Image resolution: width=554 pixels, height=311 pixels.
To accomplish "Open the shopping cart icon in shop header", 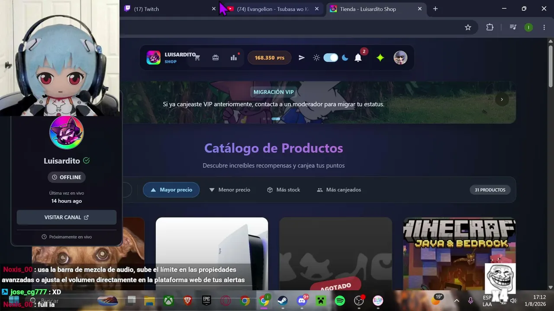I will point(197,58).
